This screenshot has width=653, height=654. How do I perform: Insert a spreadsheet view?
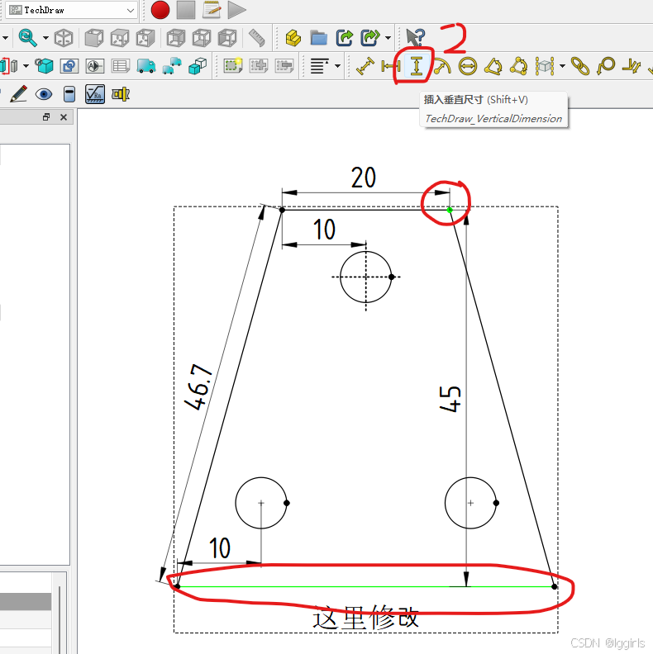121,66
